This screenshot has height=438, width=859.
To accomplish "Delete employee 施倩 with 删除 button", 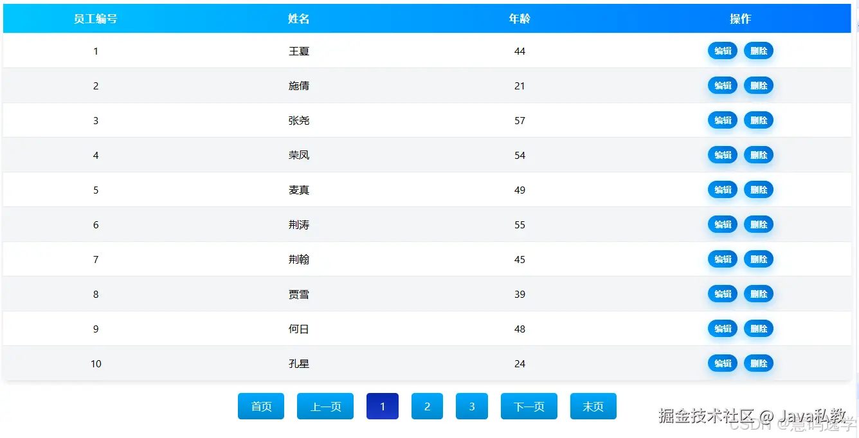I will (759, 86).
